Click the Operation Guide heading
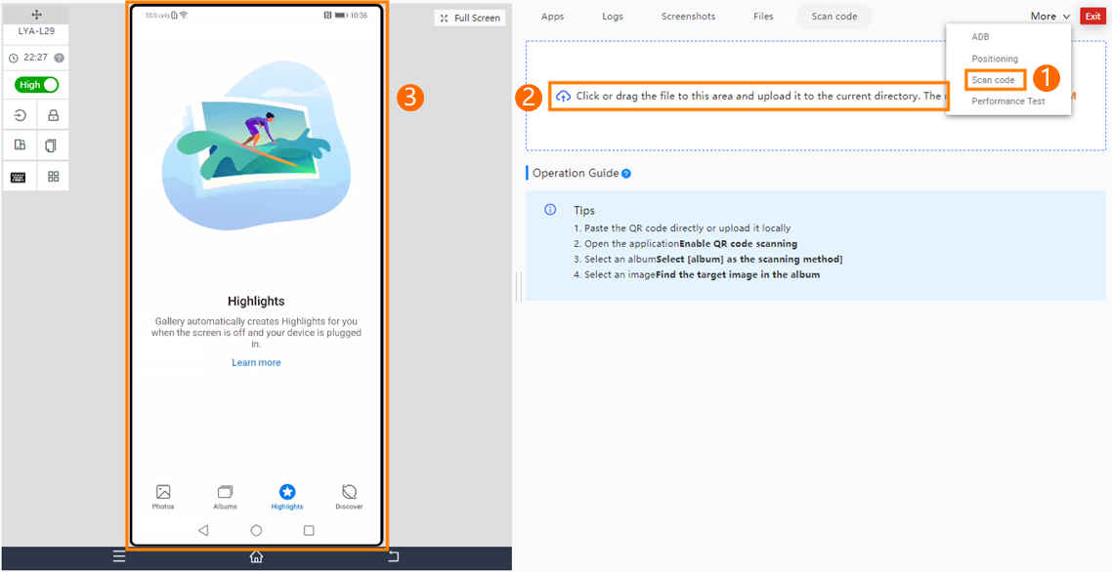Viewport: 1112px width, 572px height. pos(576,173)
